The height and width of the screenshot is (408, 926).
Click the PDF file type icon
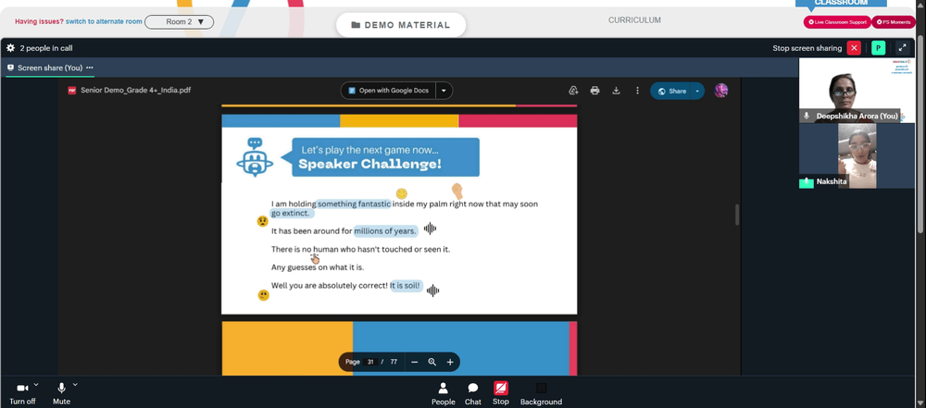click(x=72, y=91)
